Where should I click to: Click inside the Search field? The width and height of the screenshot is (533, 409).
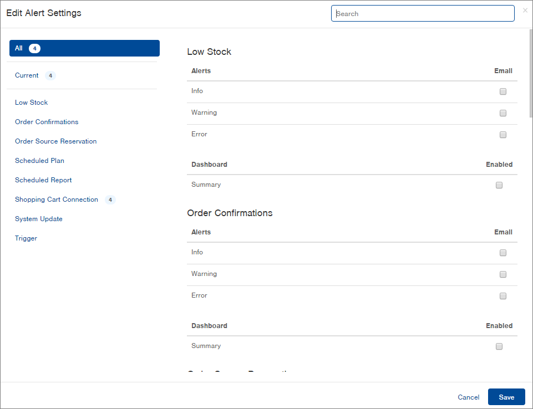point(423,13)
